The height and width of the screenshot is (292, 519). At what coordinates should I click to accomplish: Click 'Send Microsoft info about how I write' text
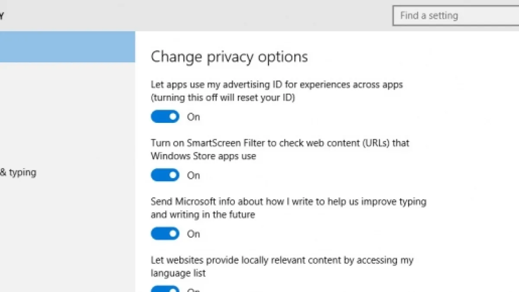[x=288, y=202]
